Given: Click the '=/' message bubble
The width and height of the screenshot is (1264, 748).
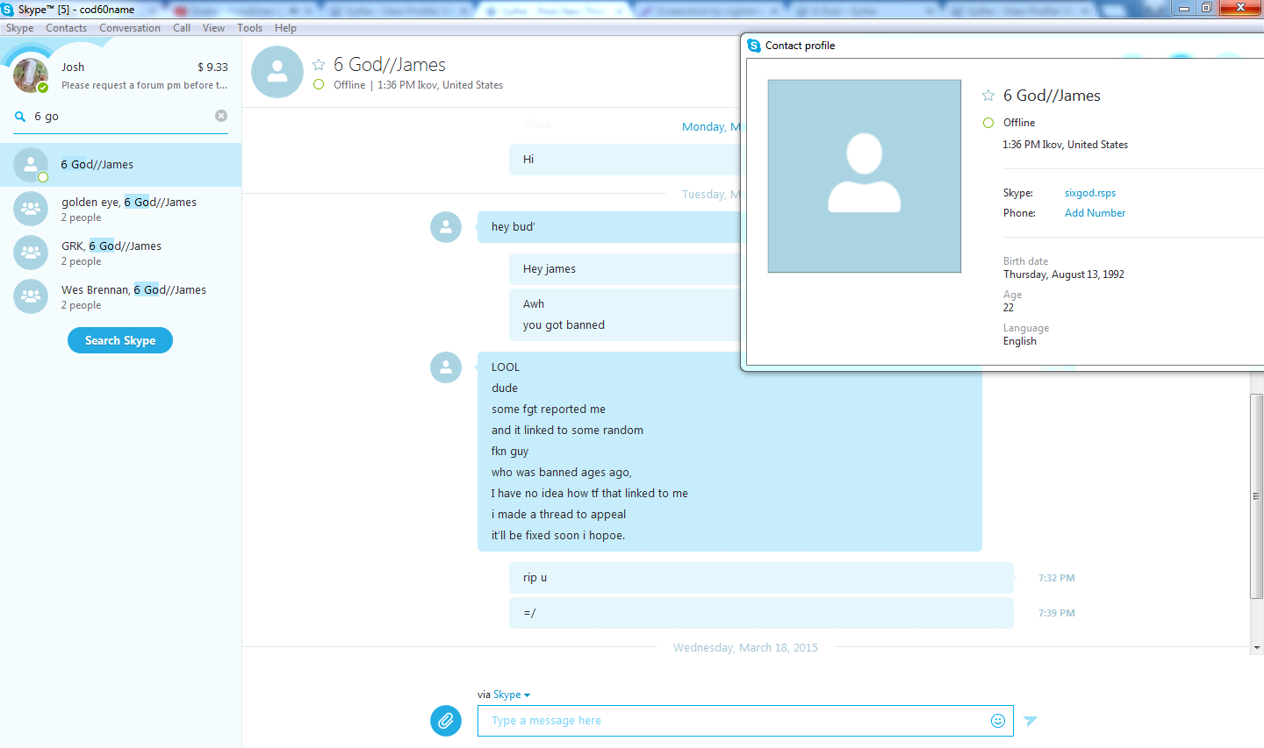Looking at the screenshot, I should pyautogui.click(x=761, y=613).
